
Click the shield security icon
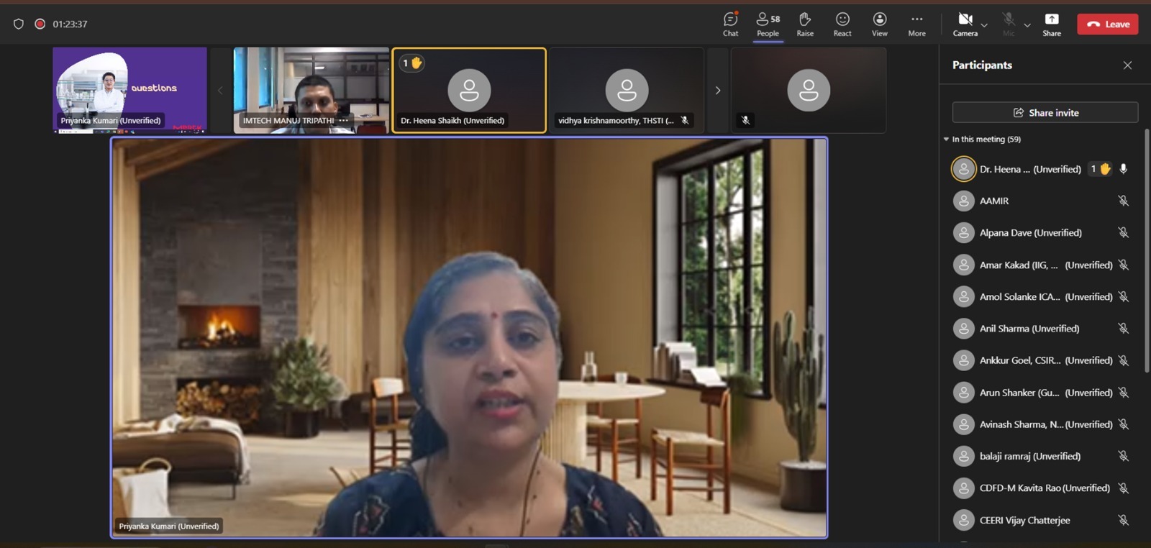(19, 24)
